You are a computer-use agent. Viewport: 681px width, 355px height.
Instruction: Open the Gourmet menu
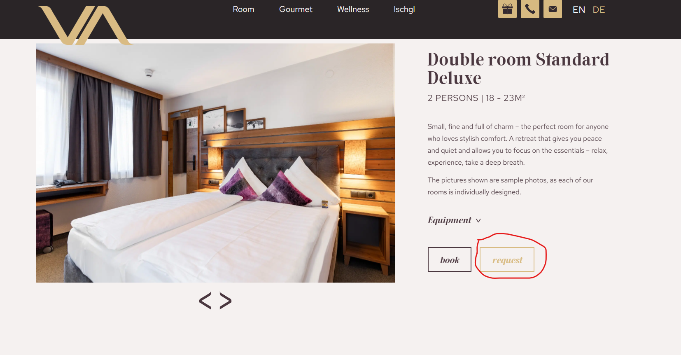pyautogui.click(x=296, y=9)
